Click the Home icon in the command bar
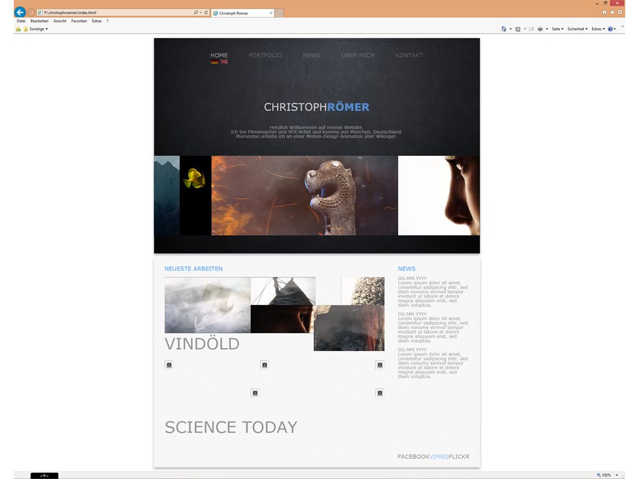 click(x=504, y=29)
